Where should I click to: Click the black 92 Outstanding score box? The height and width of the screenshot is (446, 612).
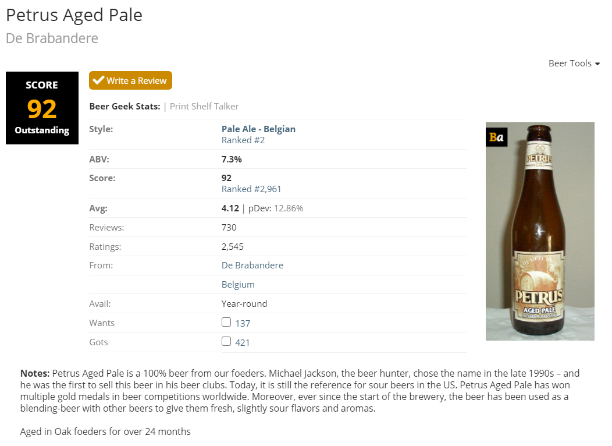tap(42, 108)
